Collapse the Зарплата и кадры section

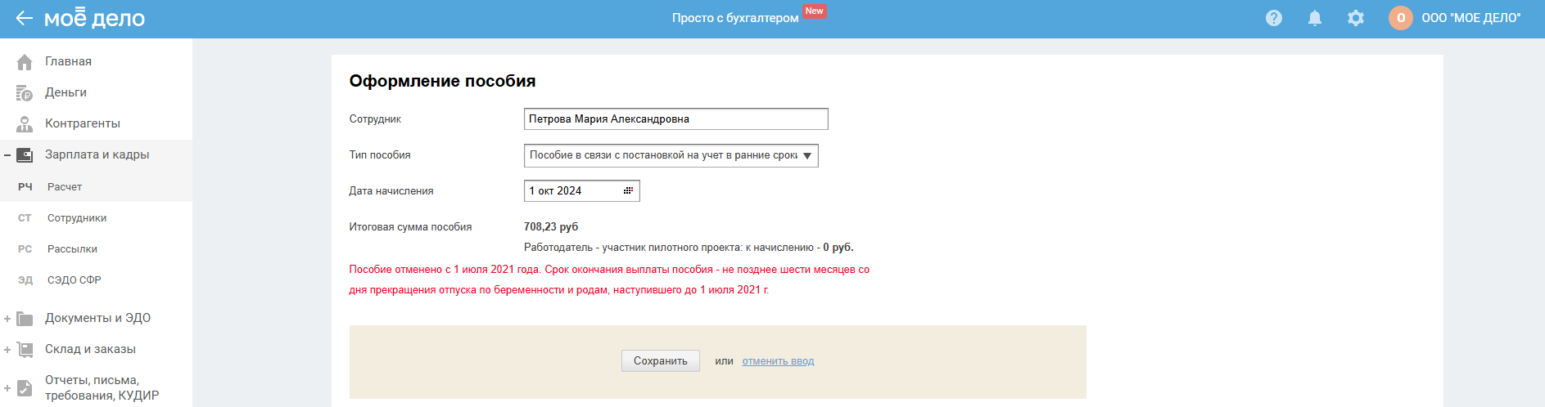[x=7, y=155]
